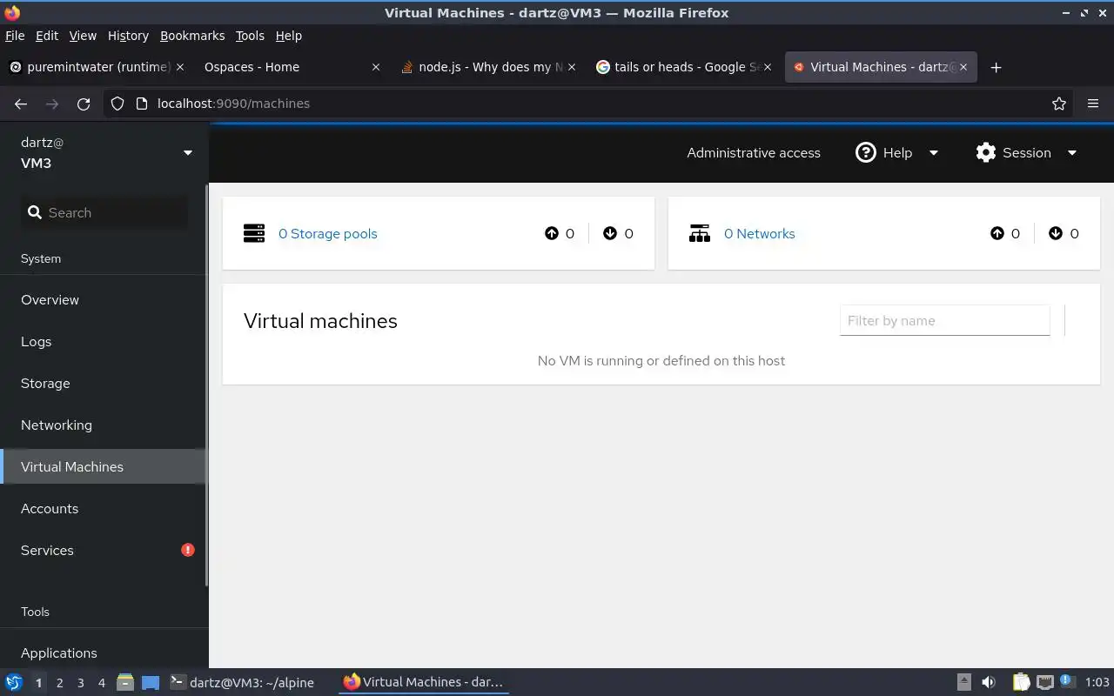Open a new browser tab
1114x696 pixels.
tap(997, 67)
